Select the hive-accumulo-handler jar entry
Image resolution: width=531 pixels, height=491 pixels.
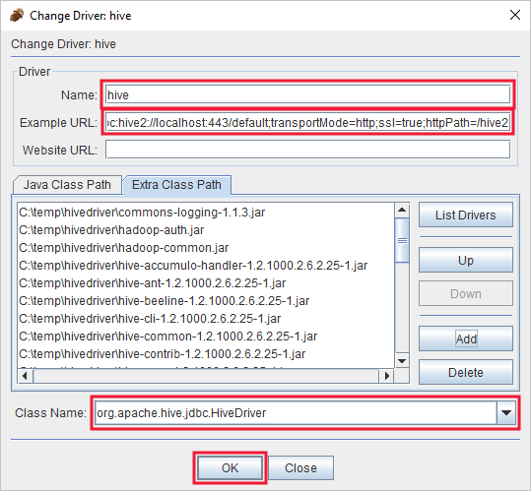(206, 266)
